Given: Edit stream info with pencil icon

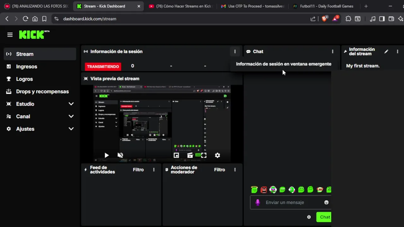Looking at the screenshot, I should (386, 51).
